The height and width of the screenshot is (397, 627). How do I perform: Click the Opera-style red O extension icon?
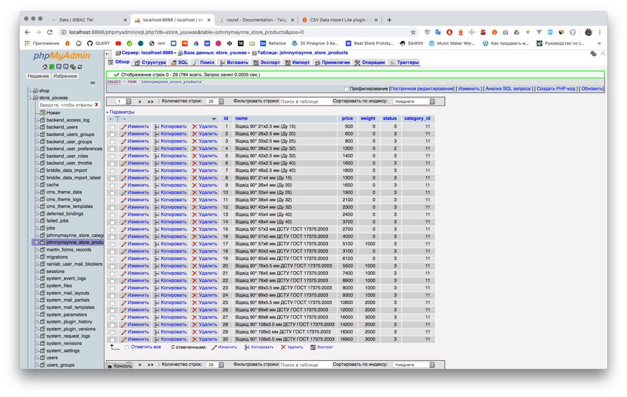[x=449, y=32]
